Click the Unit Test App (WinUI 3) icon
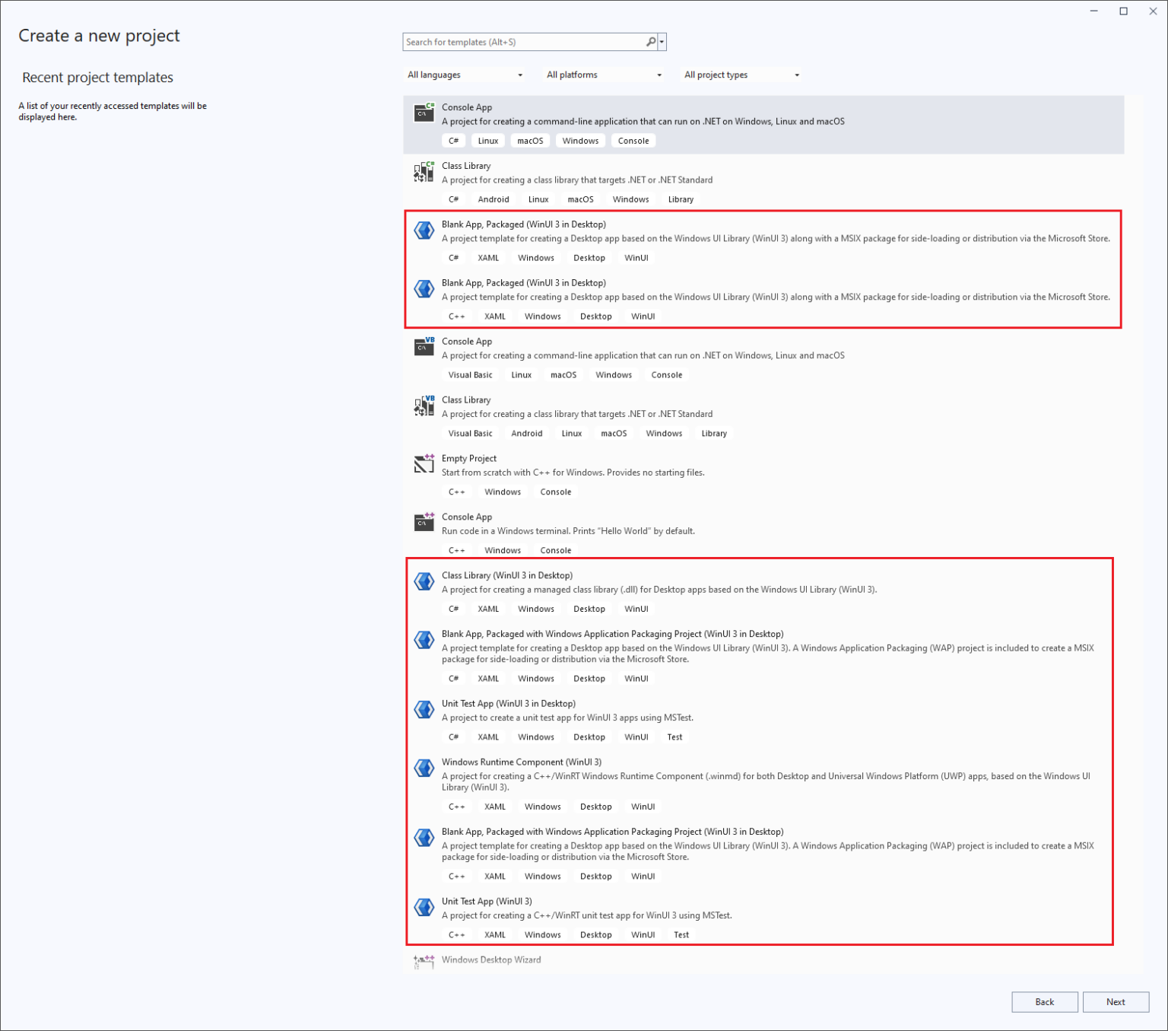 coord(424,907)
